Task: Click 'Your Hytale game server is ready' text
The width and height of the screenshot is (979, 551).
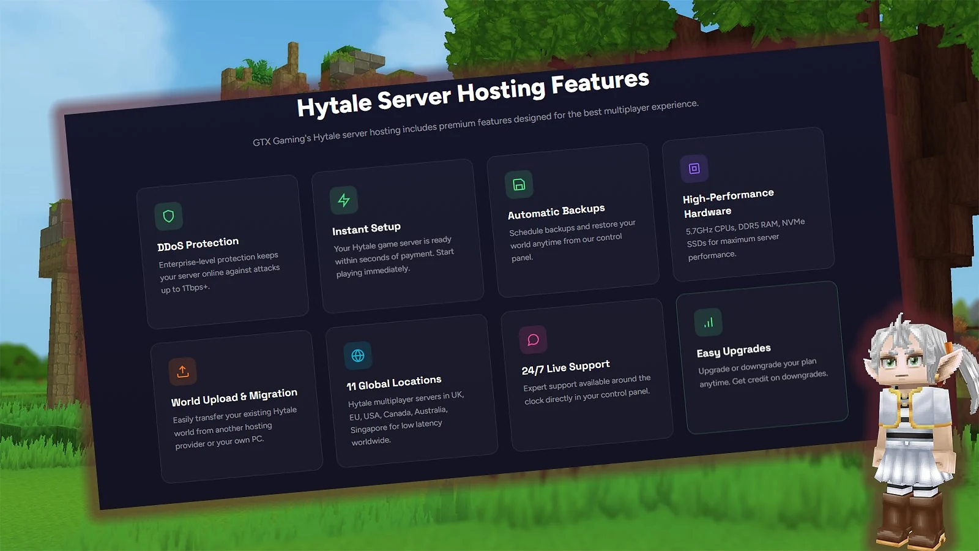Action: coord(392,244)
